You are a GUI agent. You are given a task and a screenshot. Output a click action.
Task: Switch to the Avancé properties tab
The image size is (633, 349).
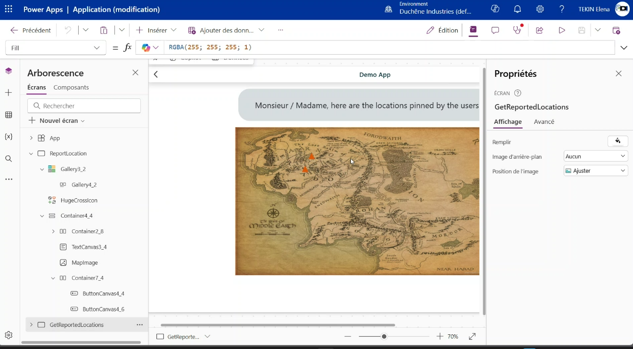tap(544, 122)
